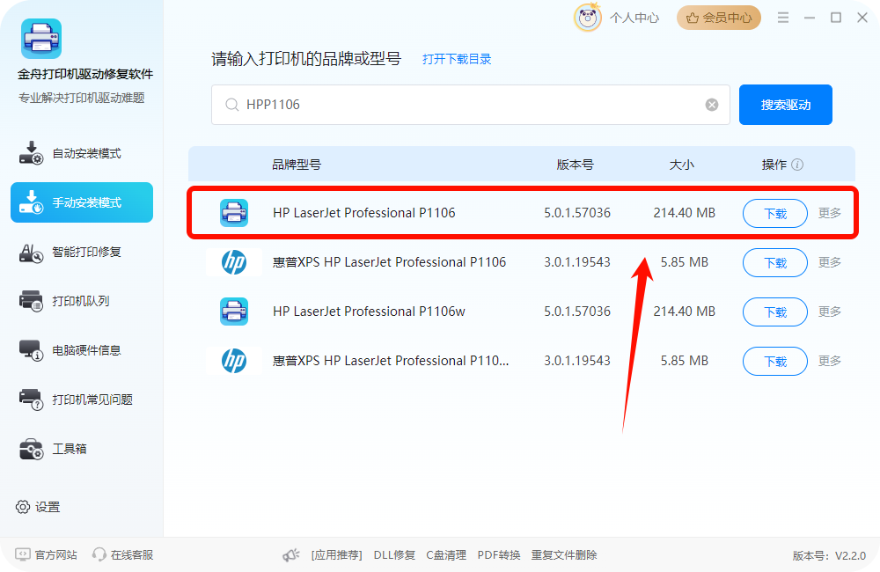Click the 在线客服 headset icon
The height and width of the screenshot is (572, 880).
click(x=99, y=554)
